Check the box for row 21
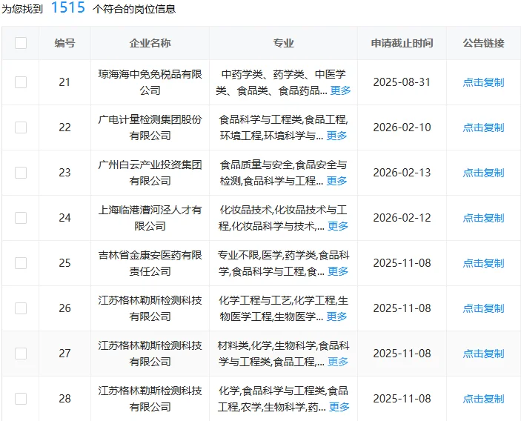Viewport: 521px width, 421px height. (x=21, y=82)
